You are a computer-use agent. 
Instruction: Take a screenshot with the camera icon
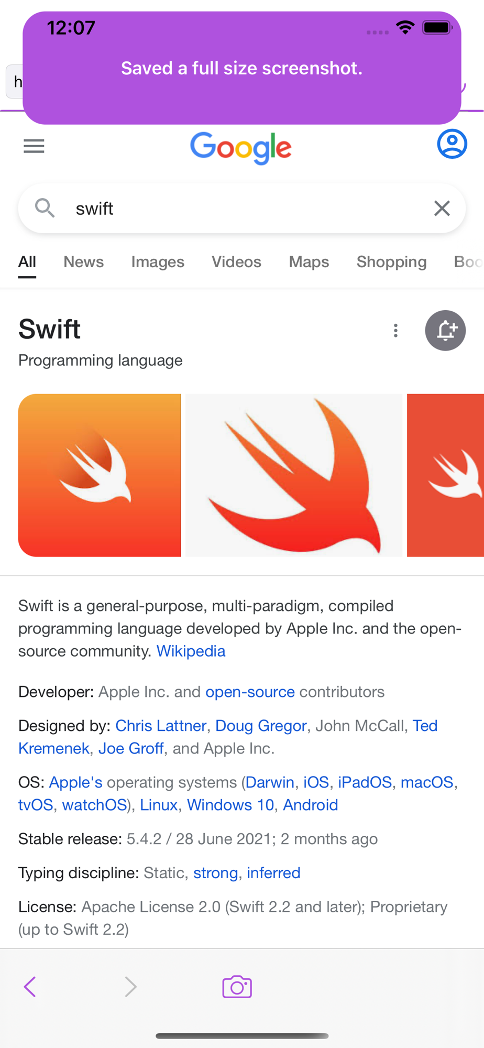237,987
